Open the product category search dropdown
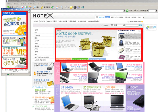The height and width of the screenshot is (112, 158). point(117,25)
